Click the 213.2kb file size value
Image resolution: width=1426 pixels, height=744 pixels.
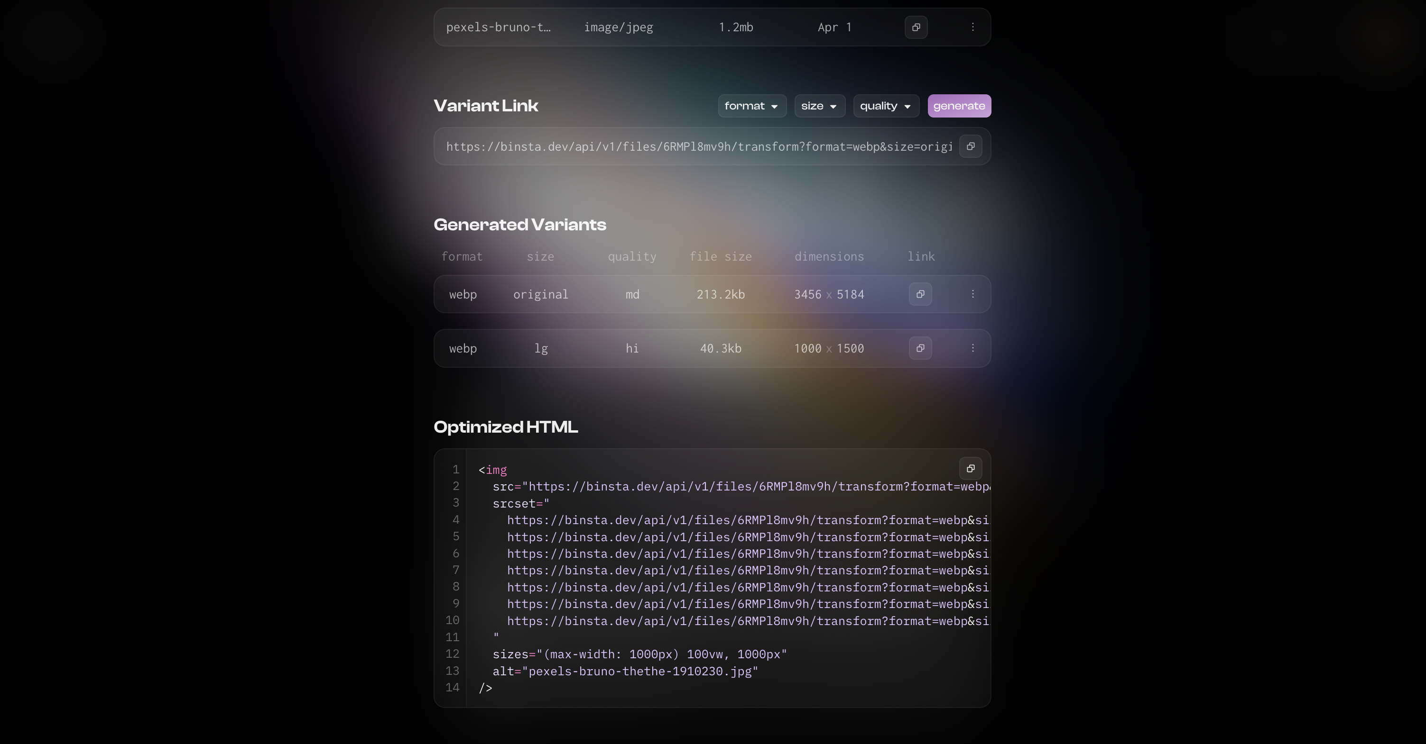point(721,294)
